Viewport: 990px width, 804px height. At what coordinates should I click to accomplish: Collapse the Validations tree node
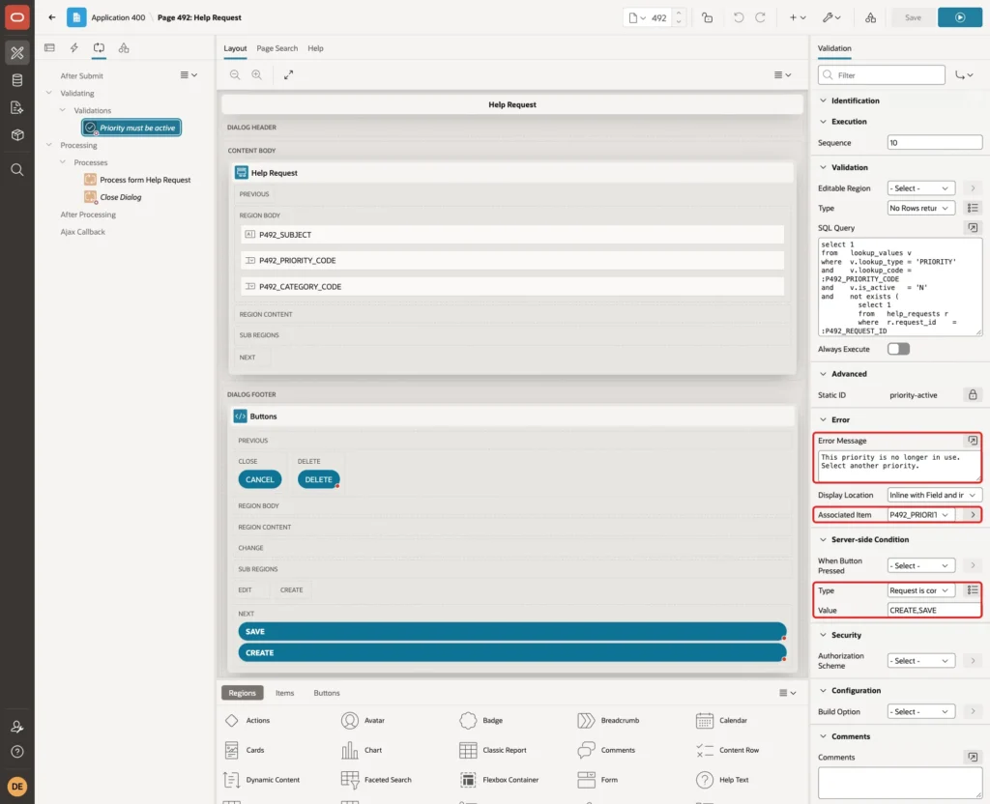63,110
